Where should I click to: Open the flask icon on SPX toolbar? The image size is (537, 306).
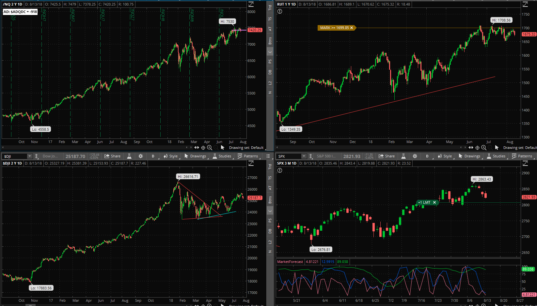pos(403,156)
